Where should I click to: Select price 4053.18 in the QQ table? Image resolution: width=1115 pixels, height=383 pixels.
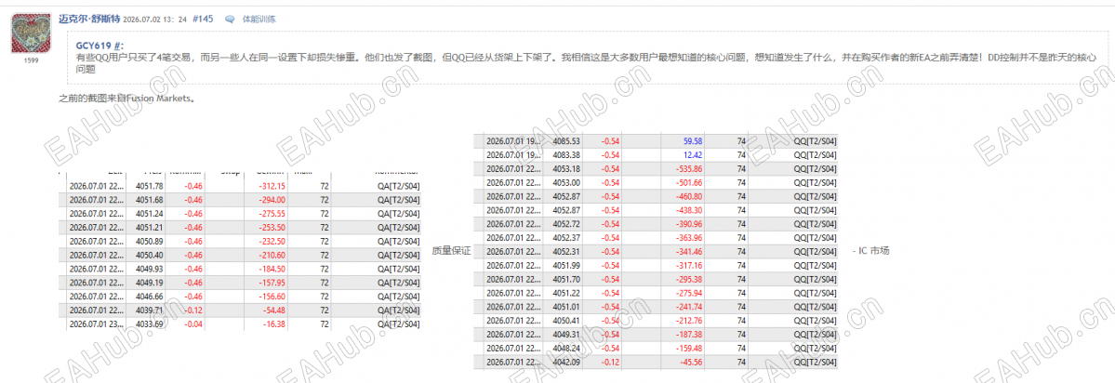566,168
